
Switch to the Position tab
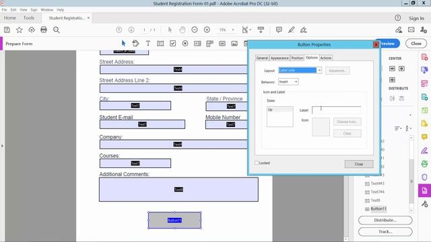pyautogui.click(x=297, y=58)
